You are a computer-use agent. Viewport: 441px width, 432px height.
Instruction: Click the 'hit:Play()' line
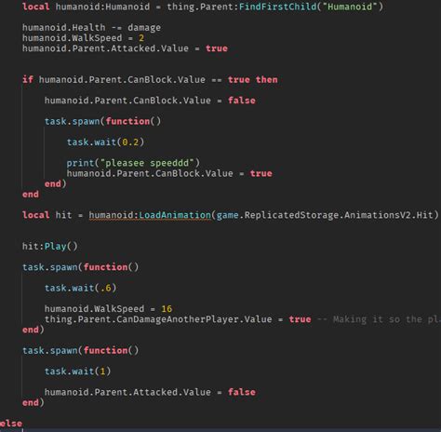point(49,247)
